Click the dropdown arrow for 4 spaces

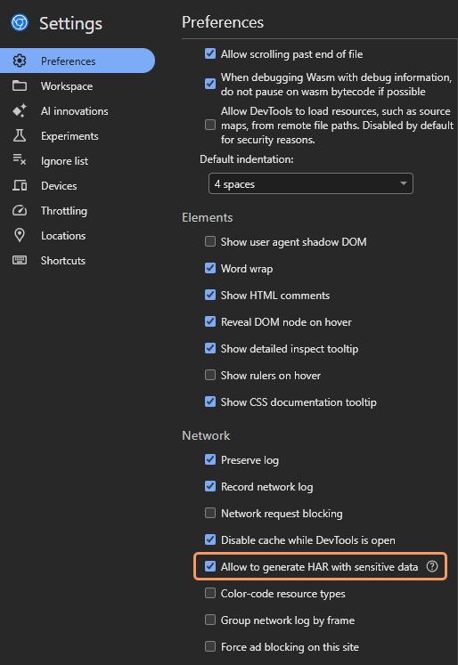[404, 183]
